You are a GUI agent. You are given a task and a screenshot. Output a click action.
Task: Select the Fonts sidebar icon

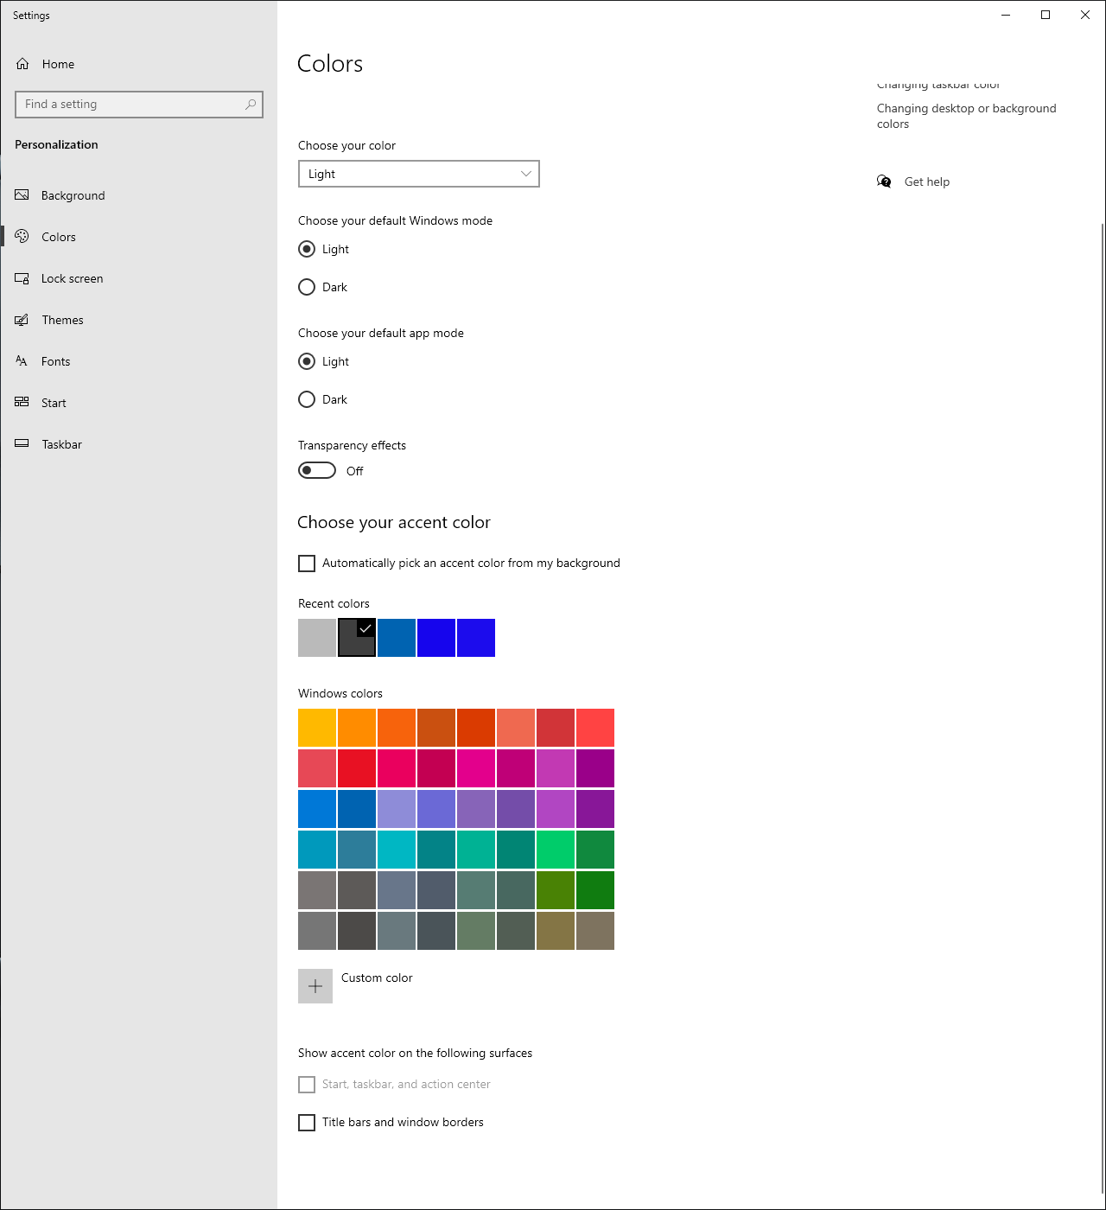point(22,361)
